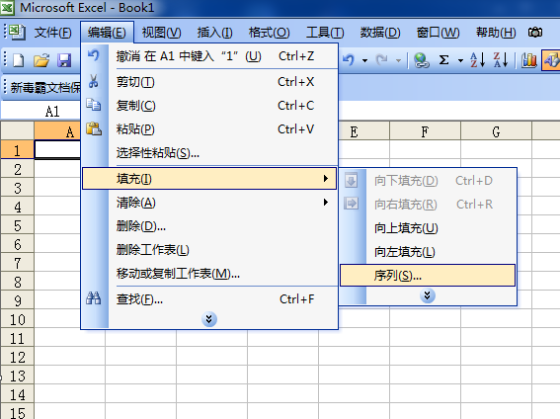The height and width of the screenshot is (419, 560).
Task: Choose Undo typing "1" in A1
Action: click(x=209, y=56)
